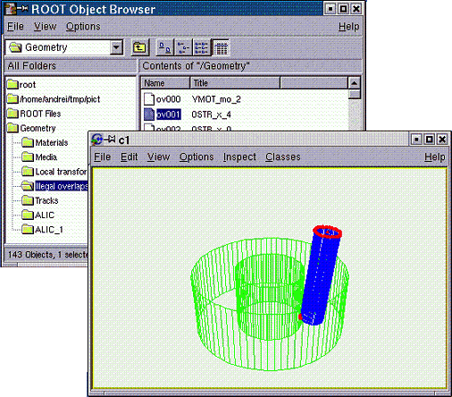Open the Classes menu in canvas
452x397 pixels.
click(x=283, y=156)
